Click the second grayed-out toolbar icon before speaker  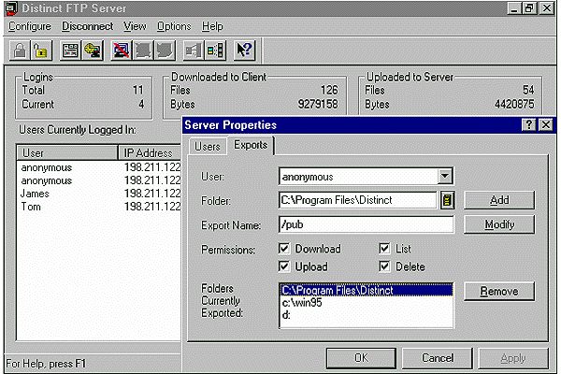(164, 50)
